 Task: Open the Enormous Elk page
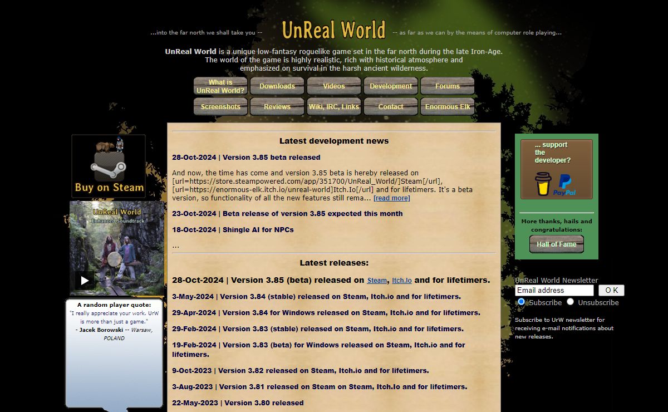point(448,107)
